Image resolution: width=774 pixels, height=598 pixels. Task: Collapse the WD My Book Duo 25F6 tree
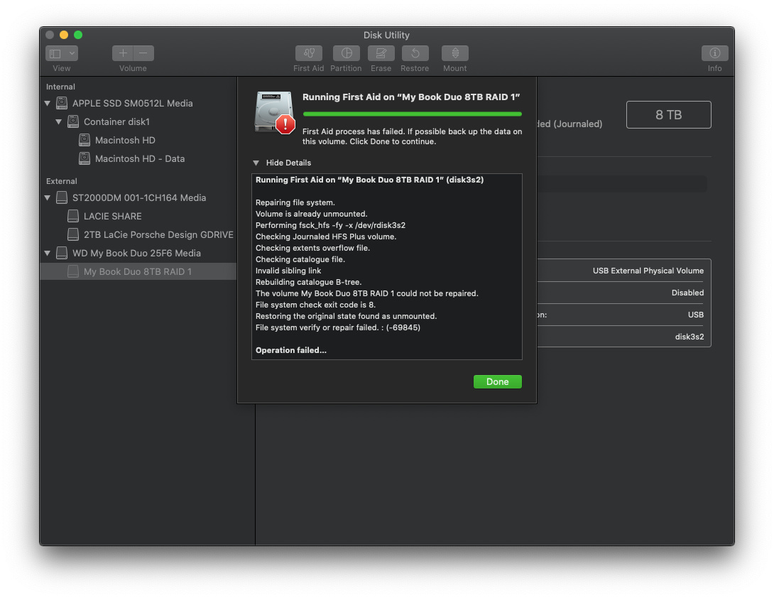(48, 253)
